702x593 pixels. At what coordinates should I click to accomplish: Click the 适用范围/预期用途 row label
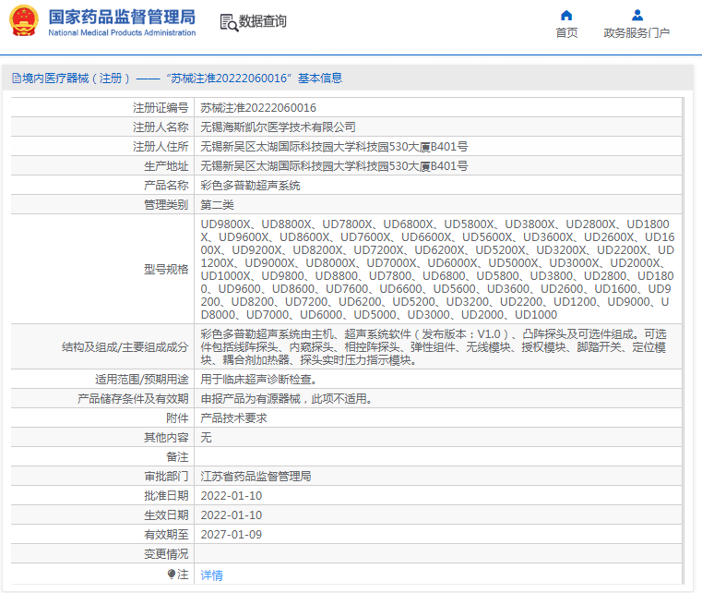(141, 380)
